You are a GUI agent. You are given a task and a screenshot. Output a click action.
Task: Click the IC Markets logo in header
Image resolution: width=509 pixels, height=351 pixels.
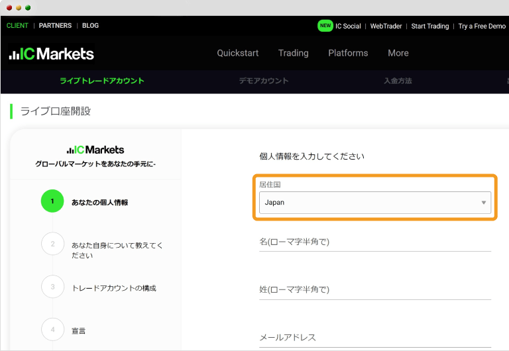51,54
